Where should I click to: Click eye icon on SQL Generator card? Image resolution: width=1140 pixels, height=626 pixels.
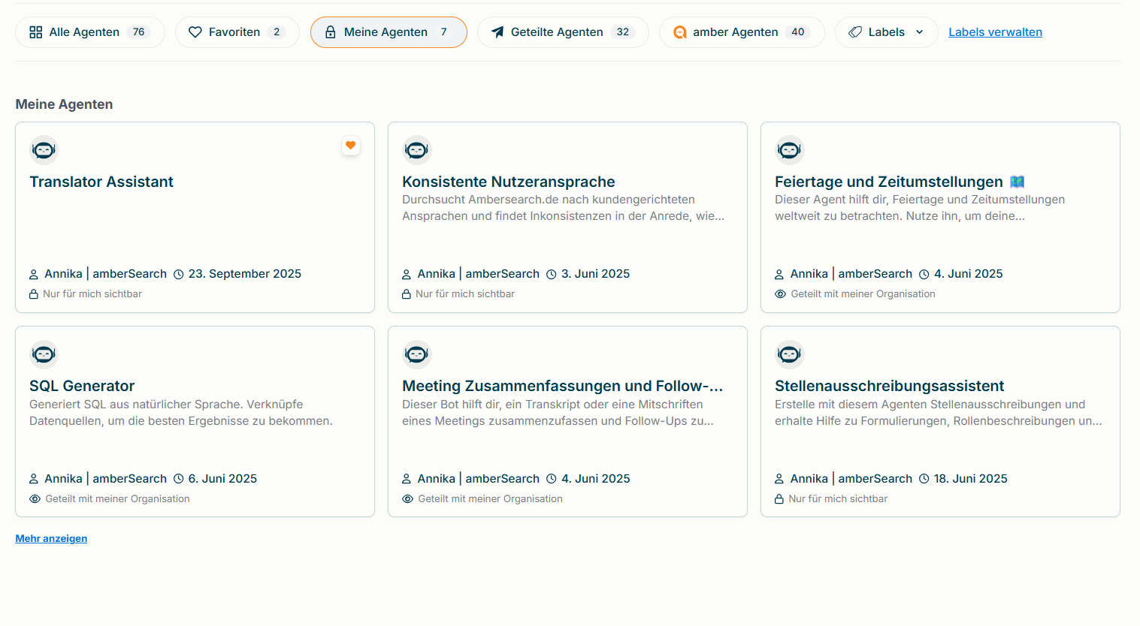[x=35, y=499]
